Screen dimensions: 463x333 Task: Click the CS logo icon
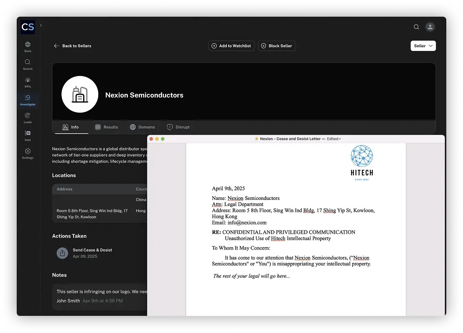tap(28, 27)
